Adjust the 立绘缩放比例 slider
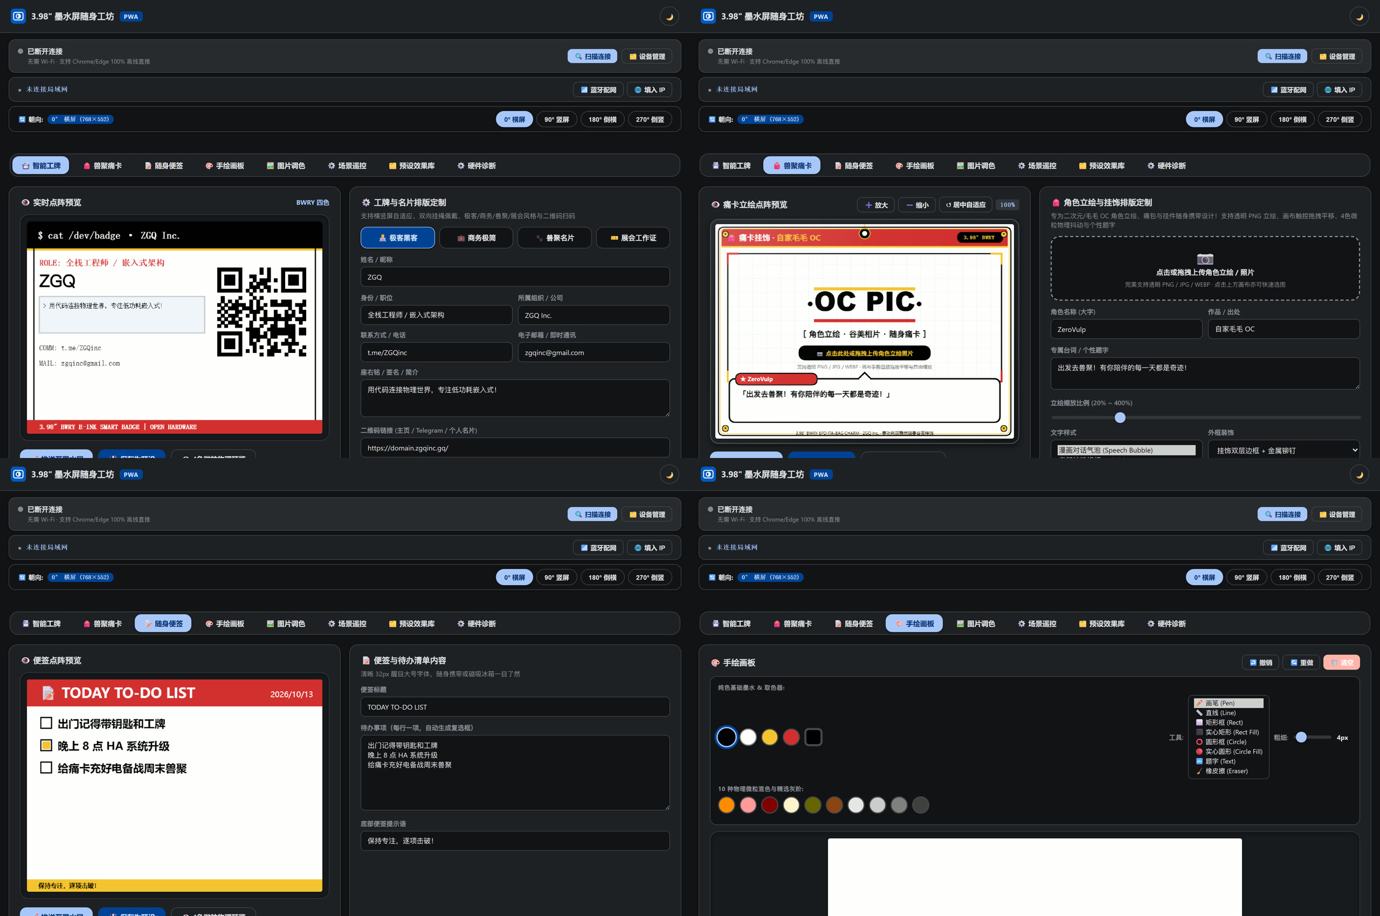 click(x=1205, y=418)
